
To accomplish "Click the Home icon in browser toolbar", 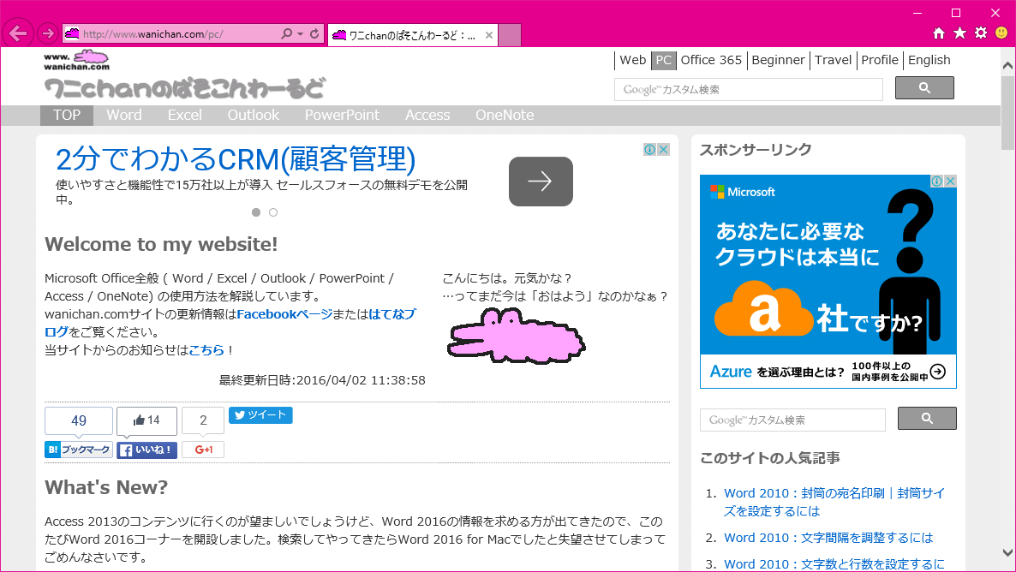I will click(939, 33).
